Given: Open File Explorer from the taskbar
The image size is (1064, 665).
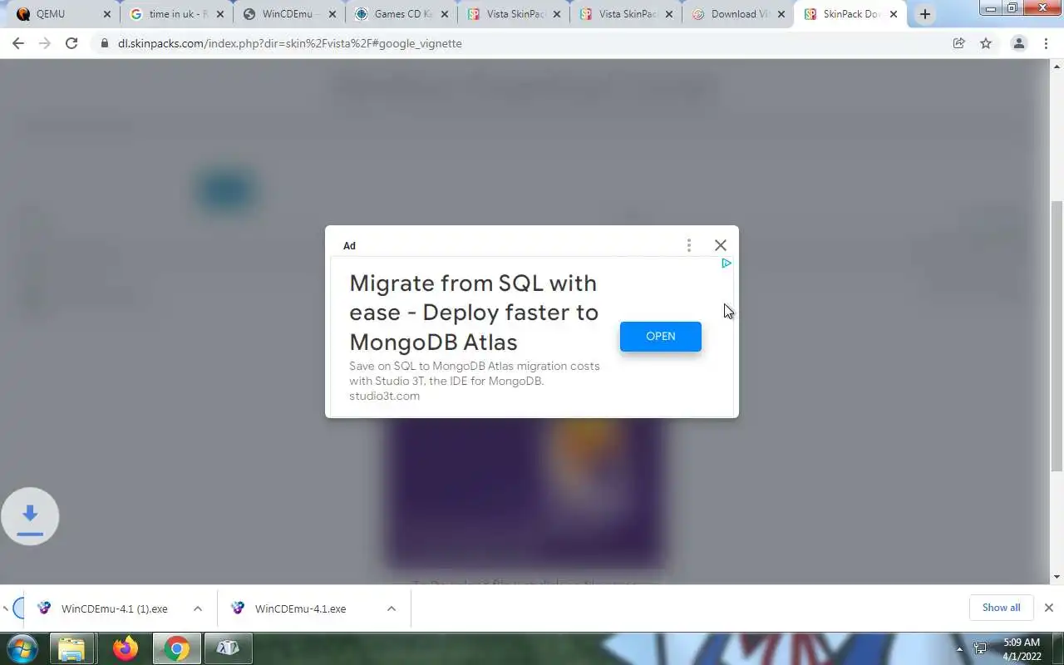Looking at the screenshot, I should (x=72, y=648).
